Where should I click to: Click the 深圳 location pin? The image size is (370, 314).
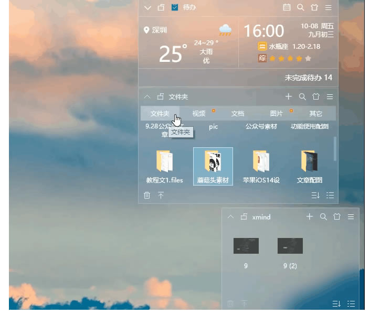(x=146, y=30)
